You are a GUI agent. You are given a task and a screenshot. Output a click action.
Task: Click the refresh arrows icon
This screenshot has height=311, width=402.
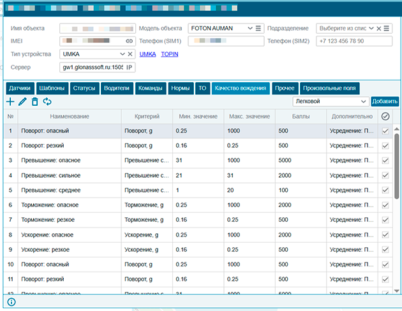47,101
